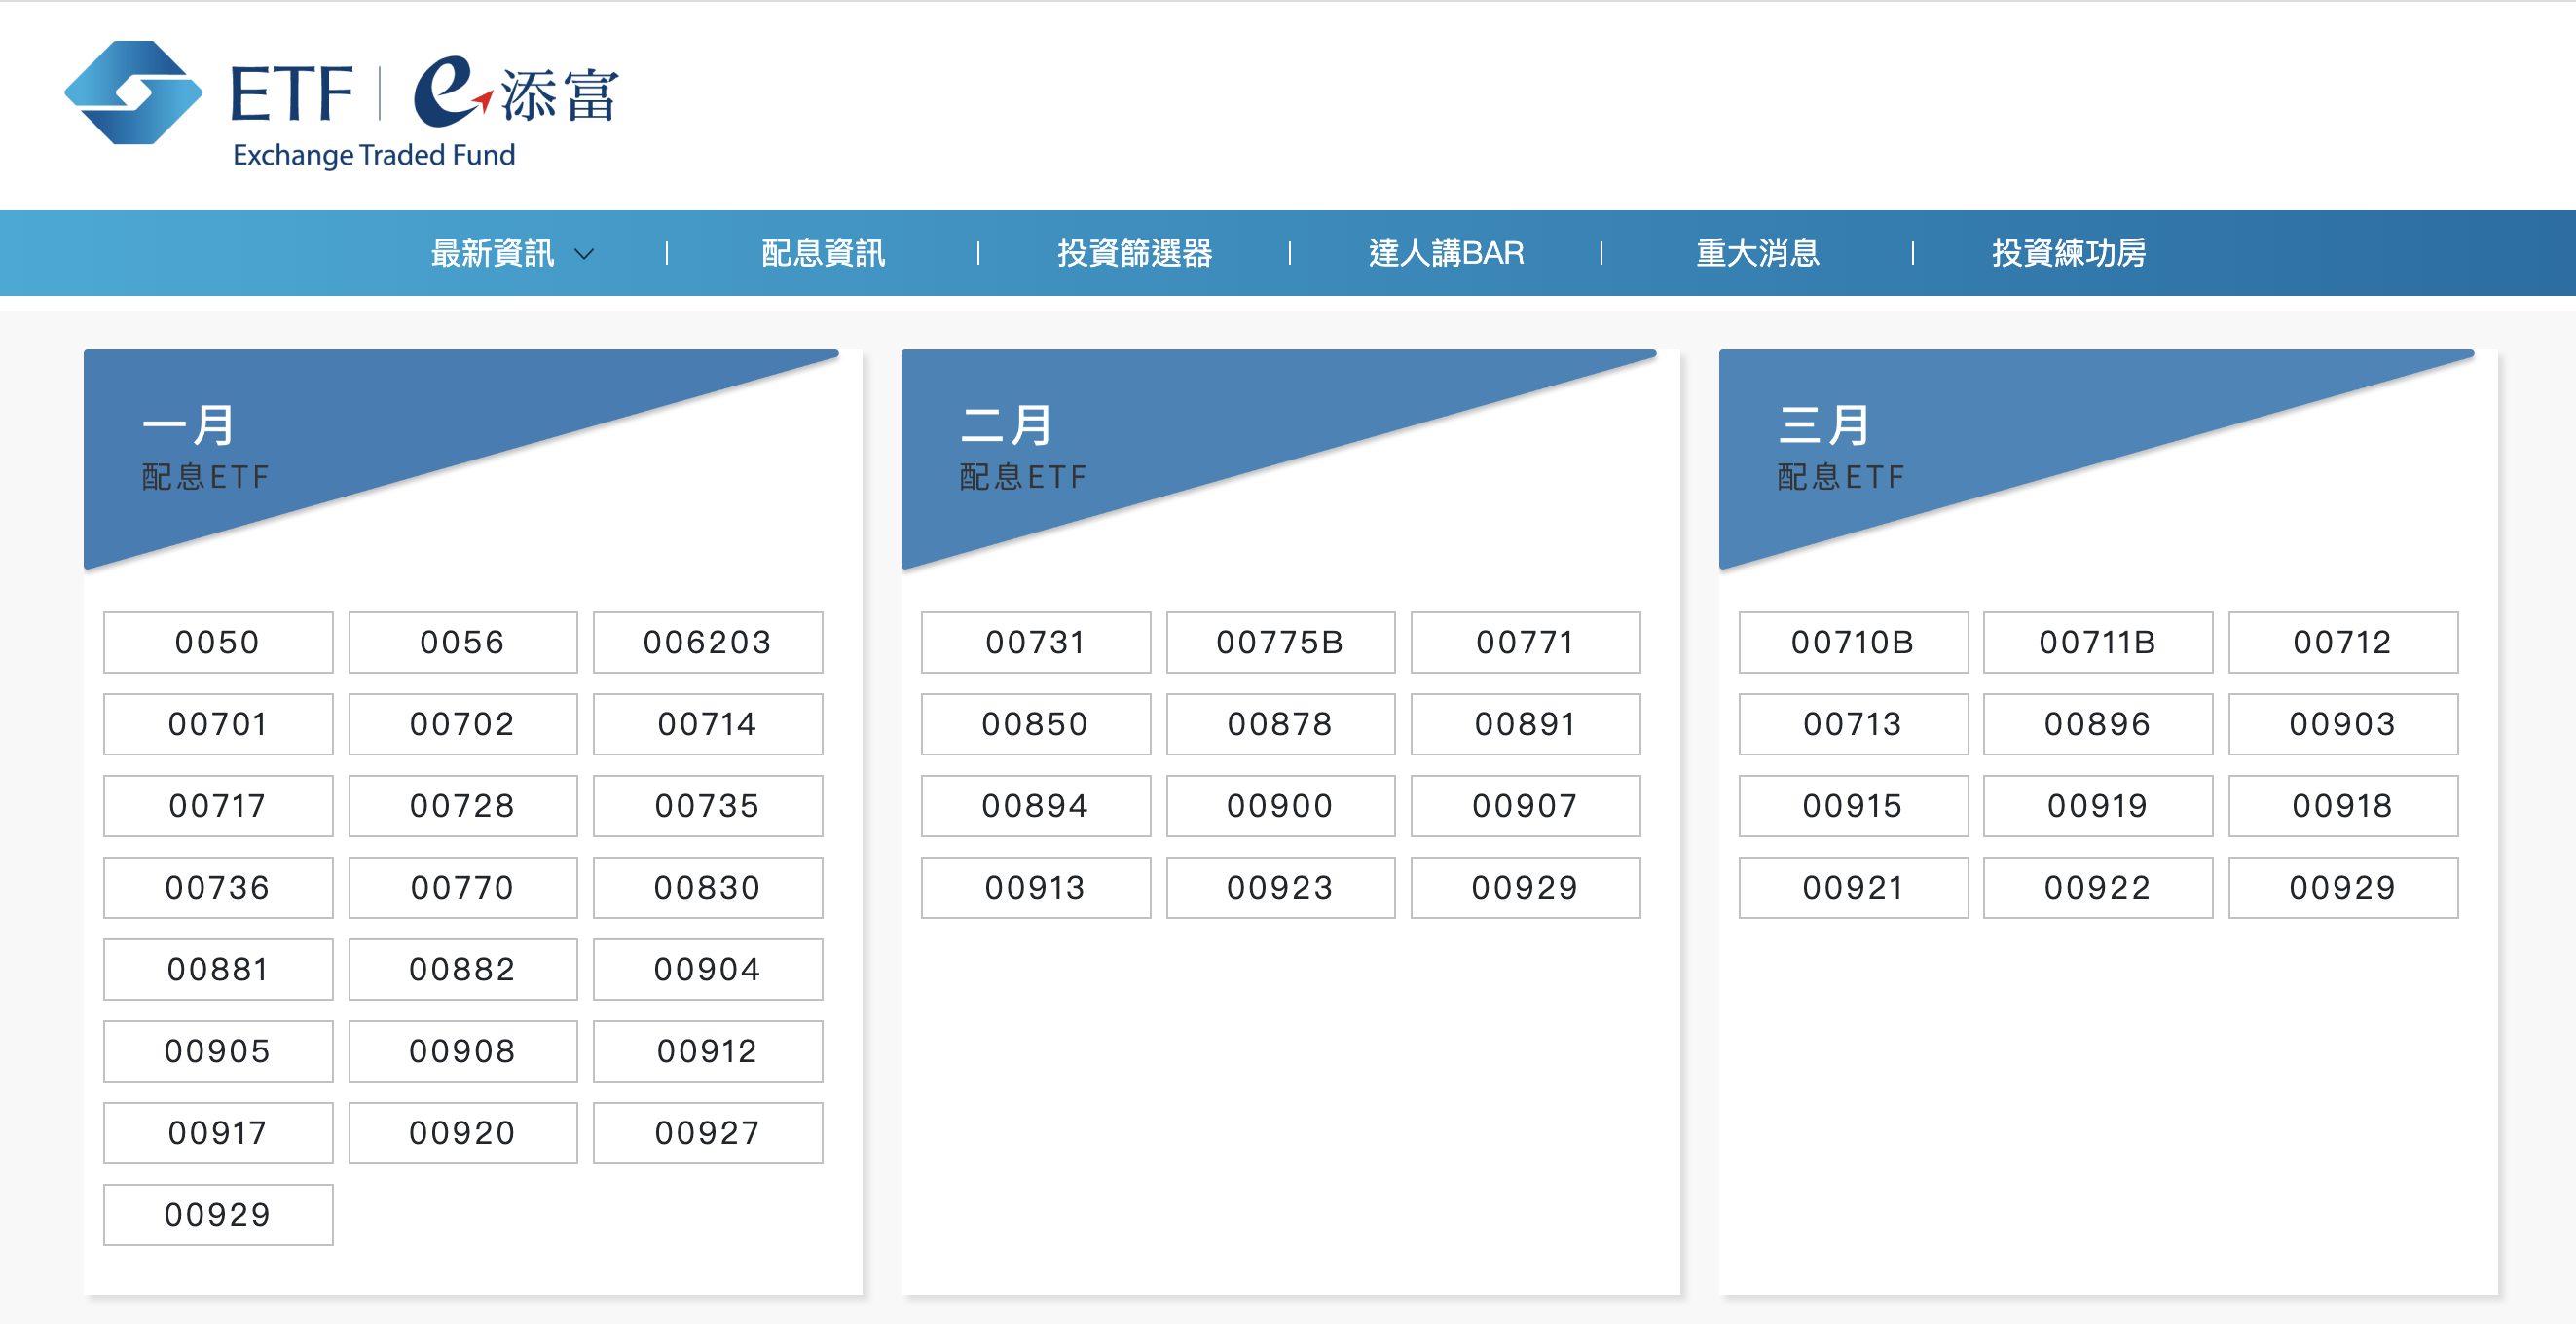Click the e添富 brand logo
Viewport: 2576px width, 1324px height.
pos(516,93)
